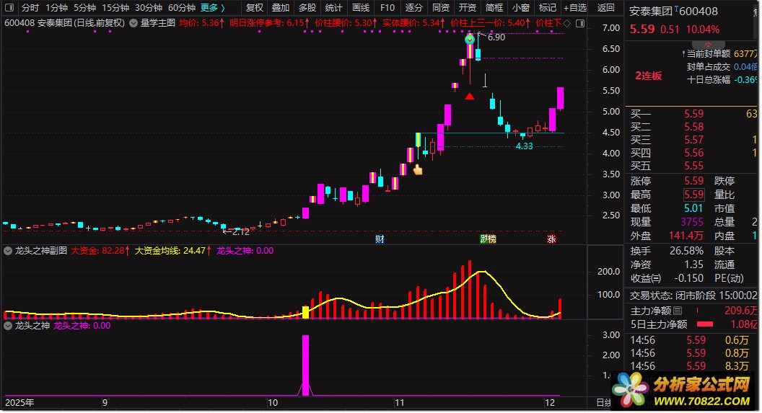The height and width of the screenshot is (413, 762).
Task: Click boxed 最高 value 5.59
Action: (x=693, y=195)
